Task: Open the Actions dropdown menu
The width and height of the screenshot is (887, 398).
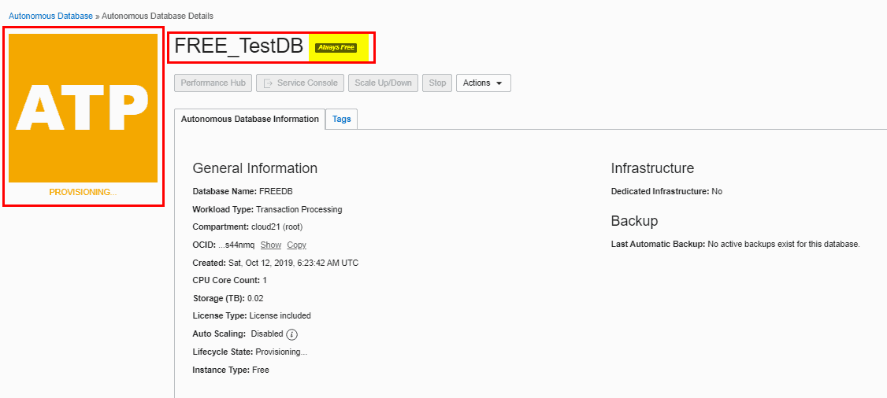Action: click(483, 83)
